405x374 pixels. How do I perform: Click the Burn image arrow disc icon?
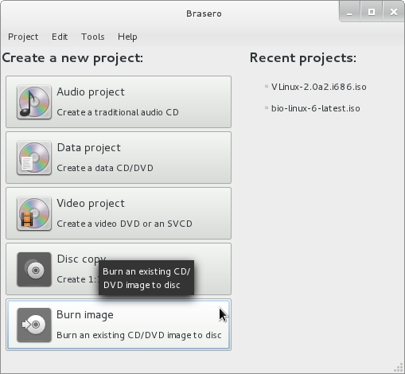pos(34,325)
